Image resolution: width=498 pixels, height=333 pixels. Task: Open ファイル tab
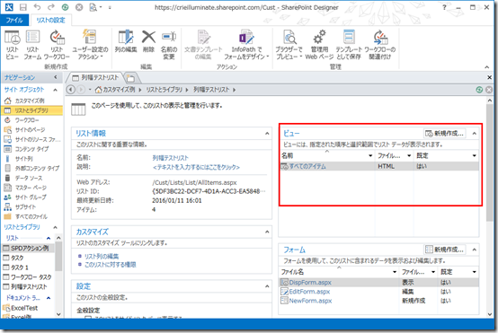pyautogui.click(x=14, y=21)
